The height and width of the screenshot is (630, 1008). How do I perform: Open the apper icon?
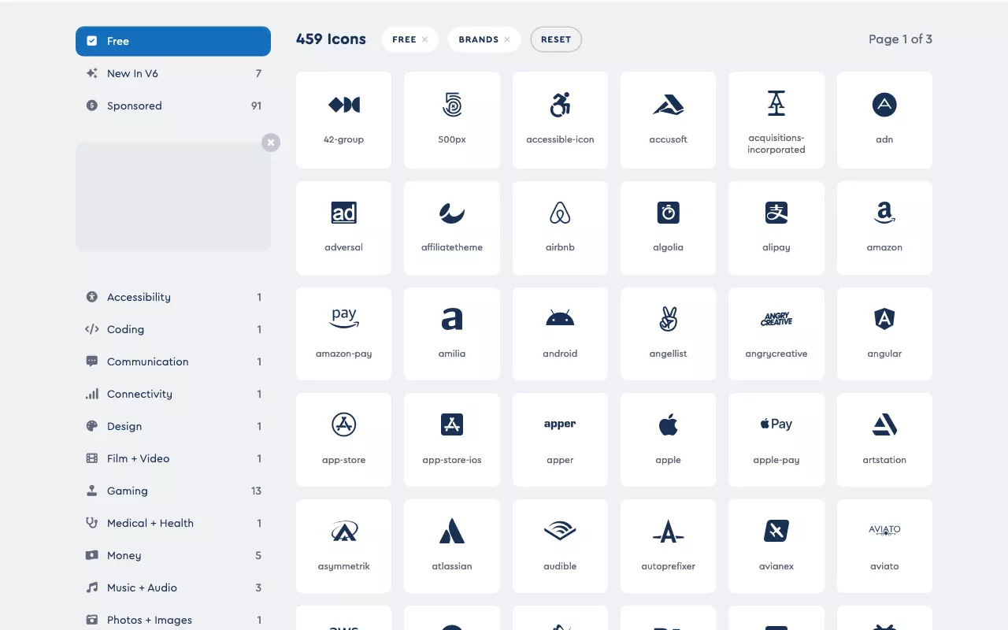[560, 439]
